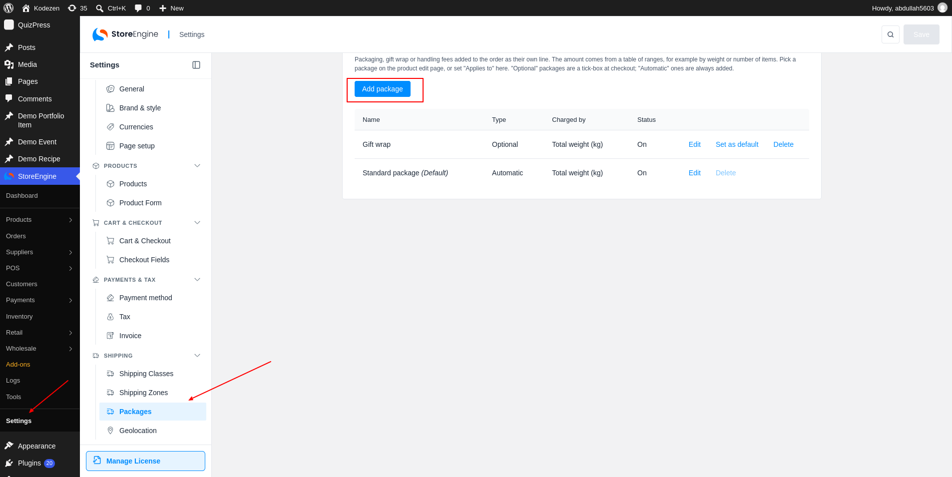Delete the Gift wrap package

coord(783,144)
